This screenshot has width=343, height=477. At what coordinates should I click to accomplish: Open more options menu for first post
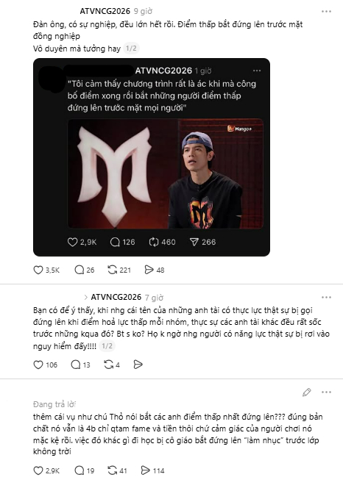326,12
